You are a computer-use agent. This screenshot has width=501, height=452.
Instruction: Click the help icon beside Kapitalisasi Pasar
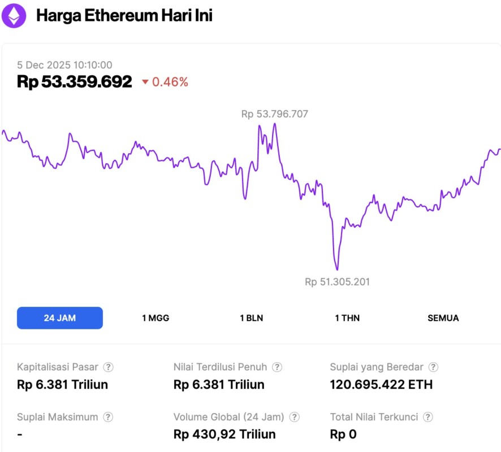[x=108, y=367]
